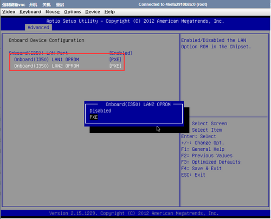Toggle Onboard(I350) LAN Port [Enabled] value
Screen dimensions: 271x219
pos(121,53)
